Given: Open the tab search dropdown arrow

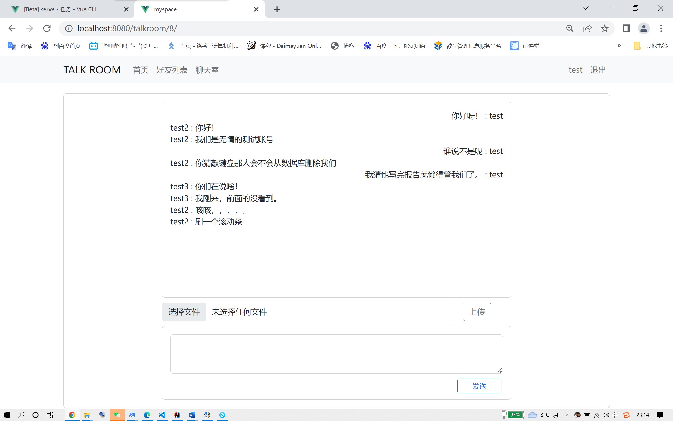Looking at the screenshot, I should click(586, 8).
